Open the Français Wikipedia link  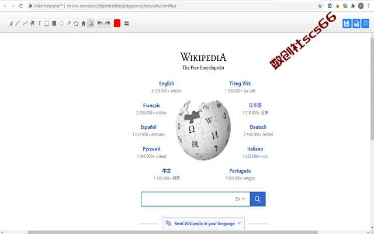151,105
